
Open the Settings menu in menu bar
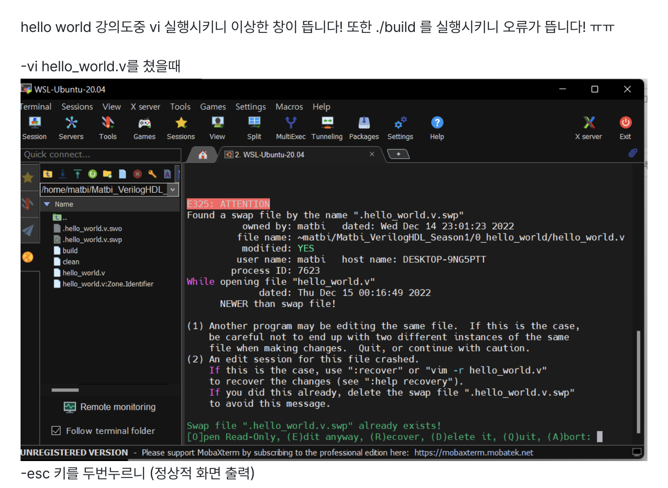point(251,106)
